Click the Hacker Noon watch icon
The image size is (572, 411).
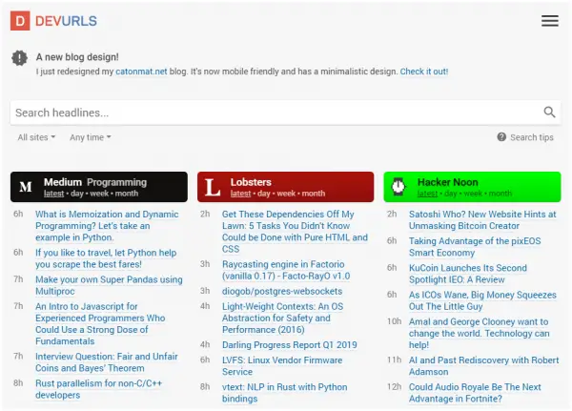(398, 187)
